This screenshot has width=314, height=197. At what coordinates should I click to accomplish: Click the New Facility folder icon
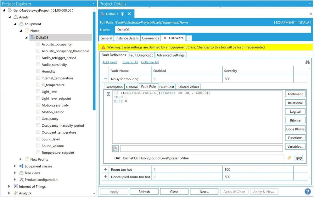tap(27, 159)
